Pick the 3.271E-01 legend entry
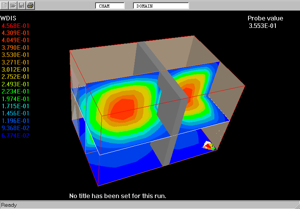300x209 pixels. tap(16, 62)
